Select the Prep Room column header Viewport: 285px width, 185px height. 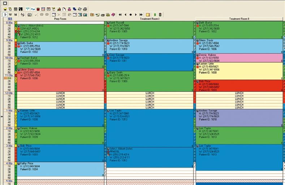point(60,19)
